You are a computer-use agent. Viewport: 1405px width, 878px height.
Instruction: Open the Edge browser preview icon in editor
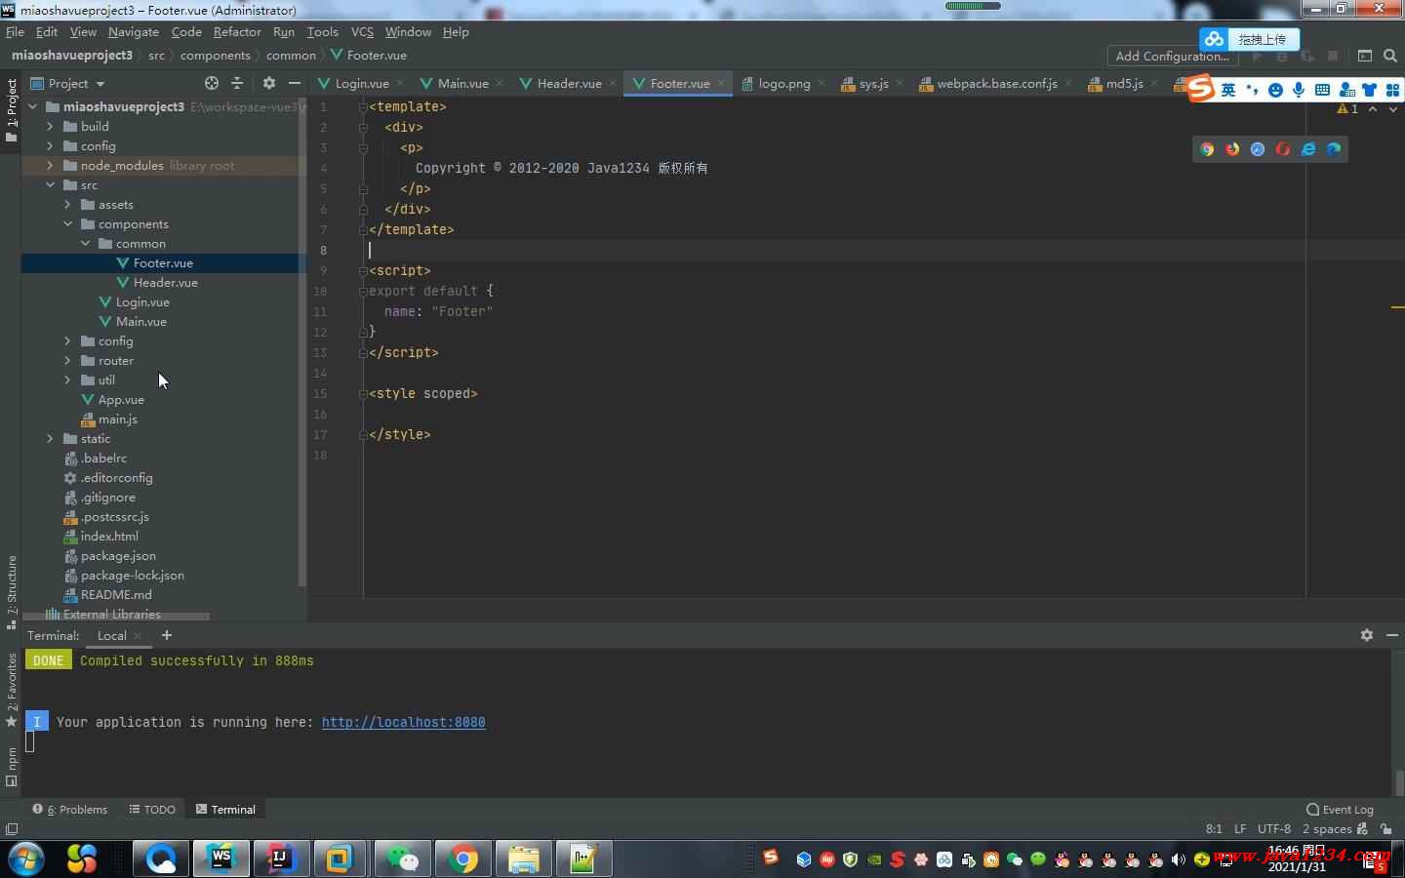pyautogui.click(x=1334, y=149)
